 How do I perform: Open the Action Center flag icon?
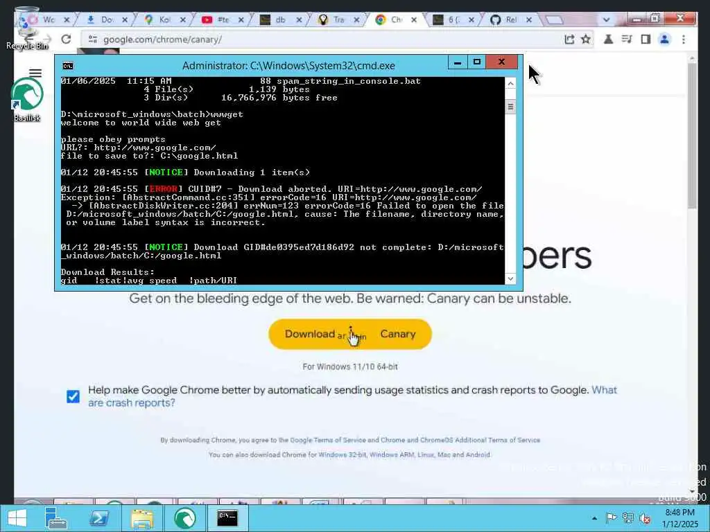[611, 518]
